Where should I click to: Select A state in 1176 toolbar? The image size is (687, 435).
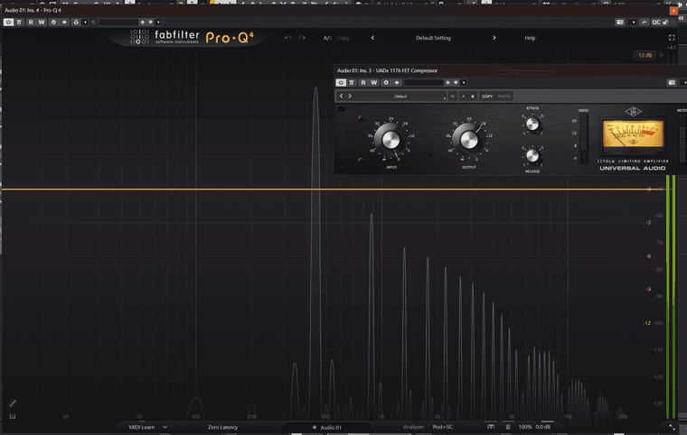463,97
